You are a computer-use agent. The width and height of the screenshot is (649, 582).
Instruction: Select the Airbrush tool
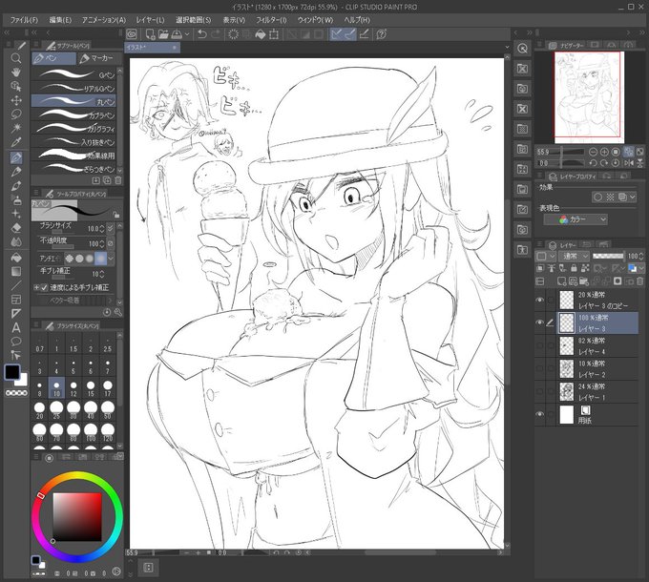pos(15,199)
